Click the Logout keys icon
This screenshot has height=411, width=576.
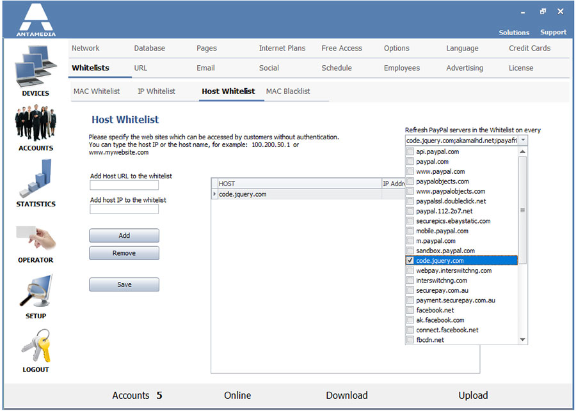(36, 345)
